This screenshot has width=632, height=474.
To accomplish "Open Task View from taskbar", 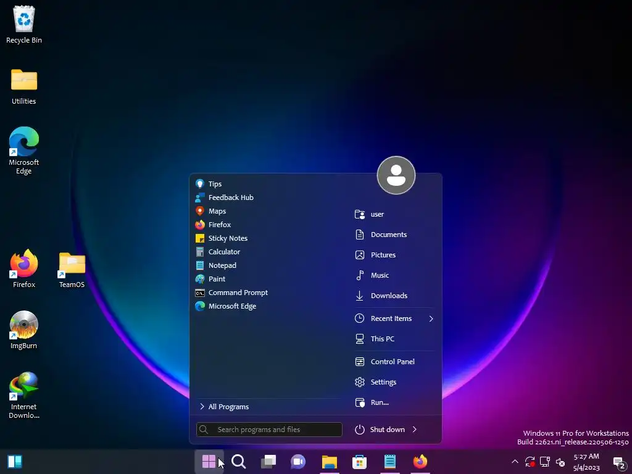I will (x=268, y=462).
